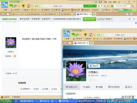Add a new tab with the plus in the front window

pyautogui.click(x=92, y=43)
